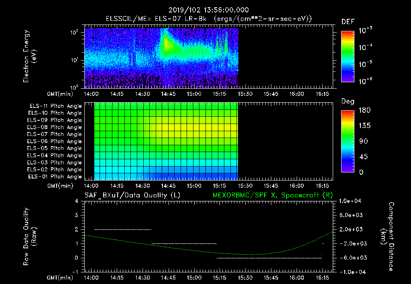Click the date title 2019/102 13:56:00.000
411x284 pixels.
coord(208,10)
